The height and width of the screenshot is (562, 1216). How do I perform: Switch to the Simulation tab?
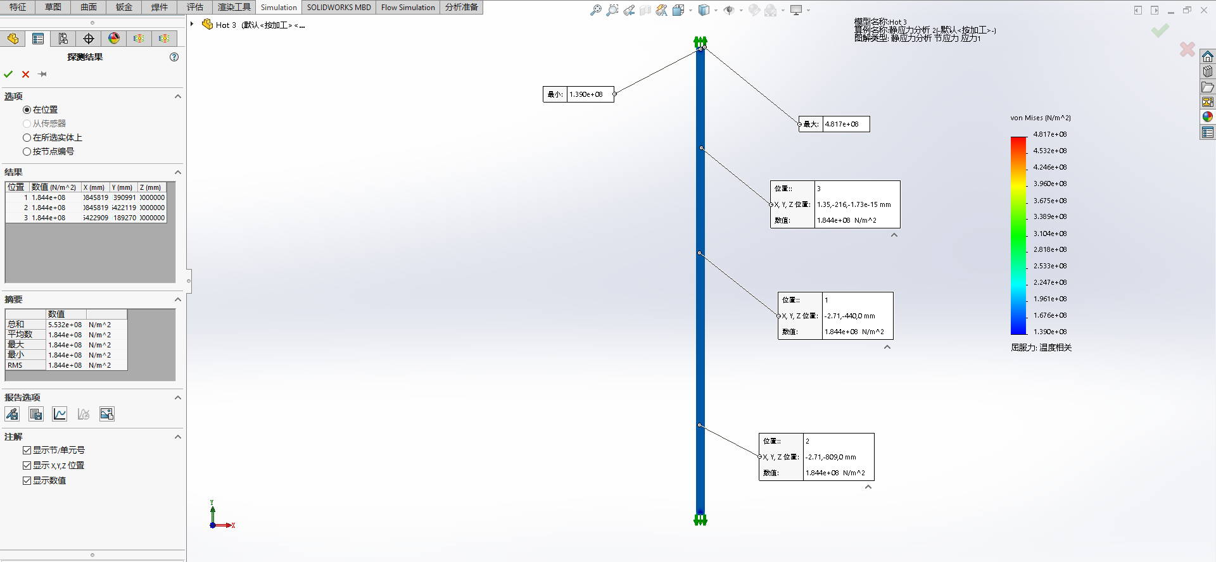279,7
